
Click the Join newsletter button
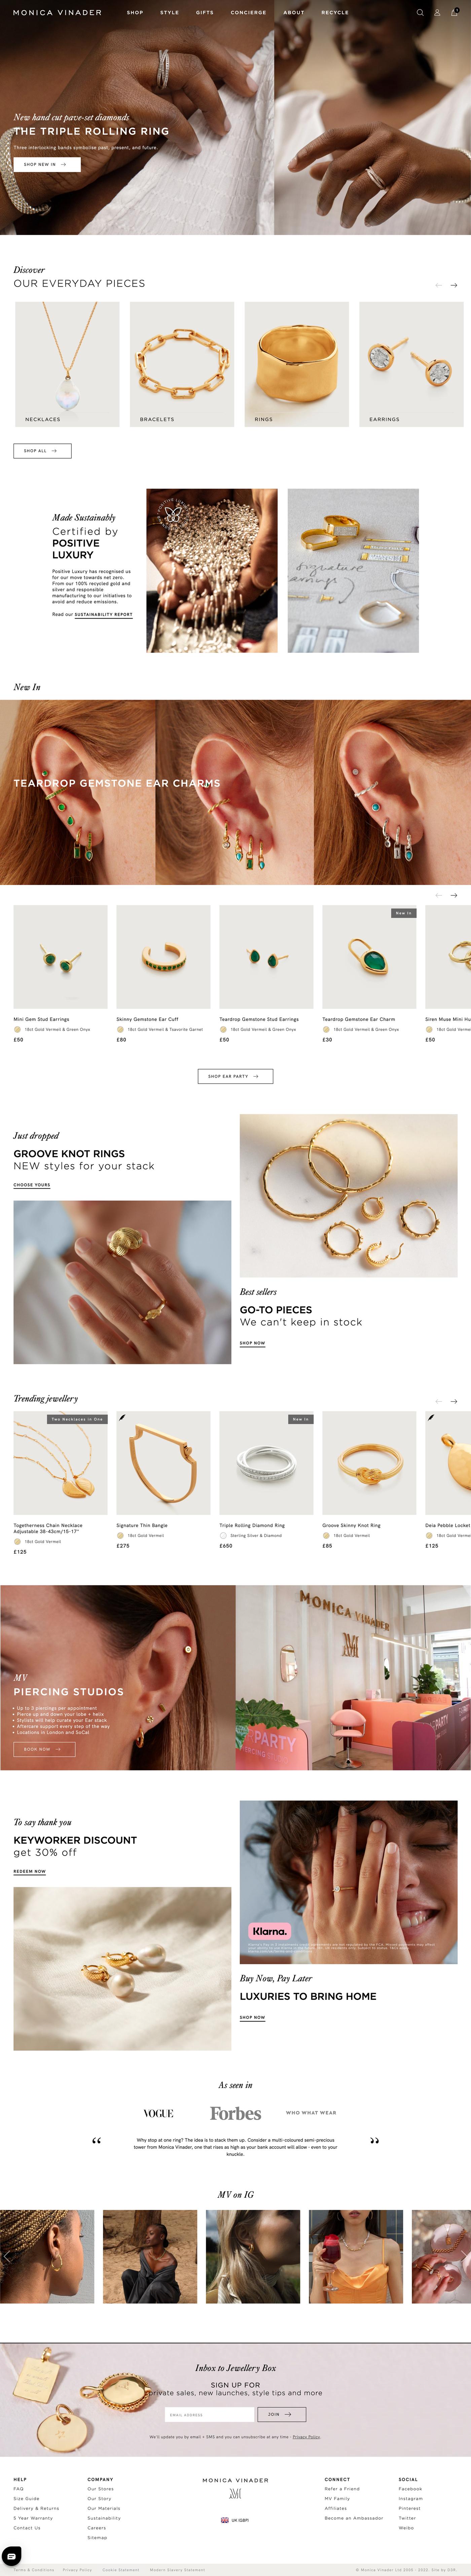pyautogui.click(x=281, y=2414)
